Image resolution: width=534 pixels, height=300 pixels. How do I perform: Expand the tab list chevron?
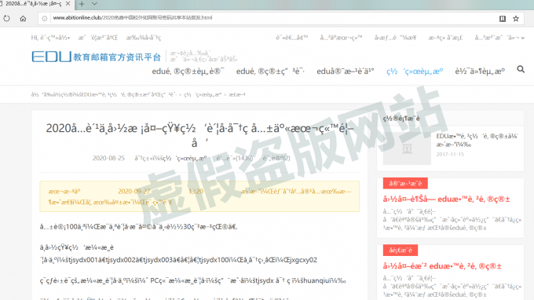pyautogui.click(x=95, y=4)
